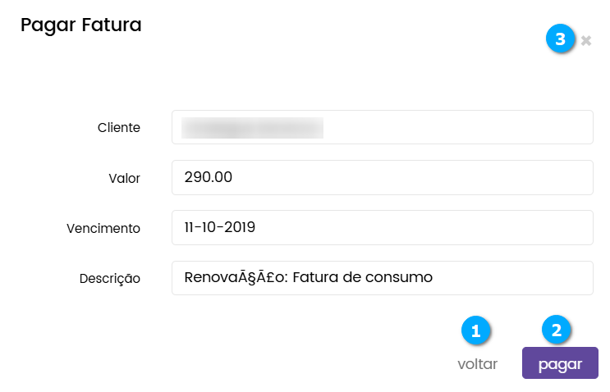Click the Descrição text field
The image size is (610, 392).
(382, 277)
